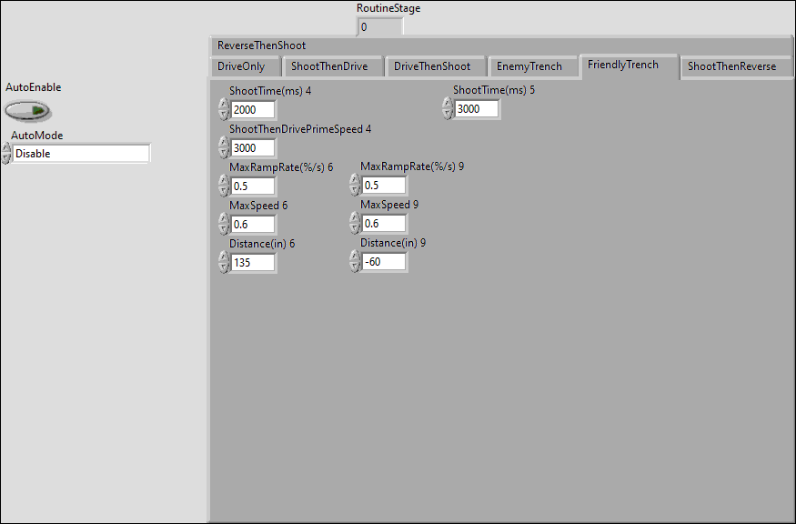The width and height of the screenshot is (796, 524).
Task: Edit the MaxSpeed 9 value field
Action: 383,224
